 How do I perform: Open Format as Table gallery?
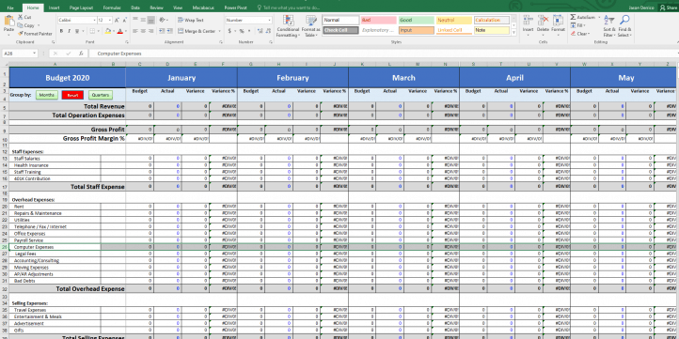(311, 26)
